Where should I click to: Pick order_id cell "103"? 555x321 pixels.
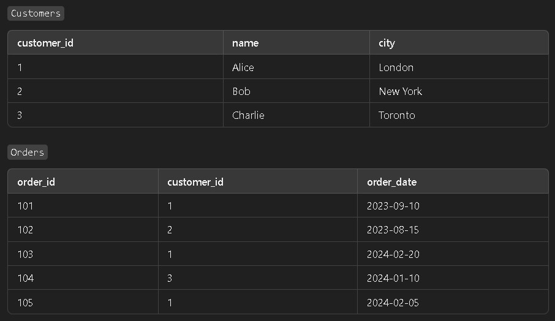pos(83,254)
